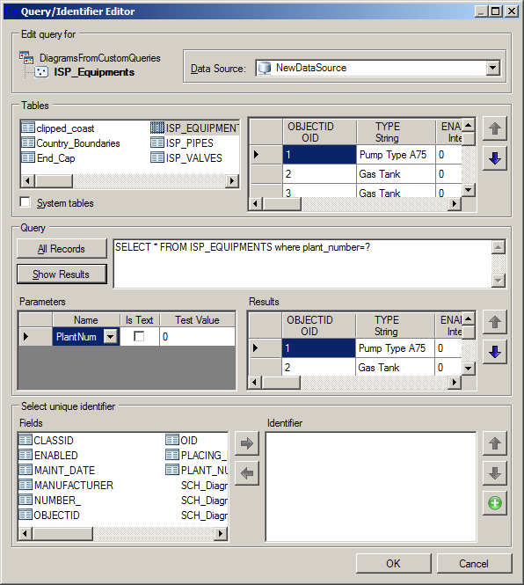Image resolution: width=524 pixels, height=585 pixels.
Task: Move selected field into Identifier with right arrow
Action: 247,443
